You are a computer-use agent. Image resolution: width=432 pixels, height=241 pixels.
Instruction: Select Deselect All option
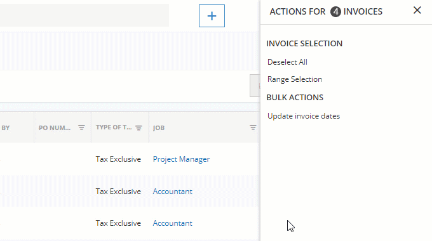coord(287,62)
